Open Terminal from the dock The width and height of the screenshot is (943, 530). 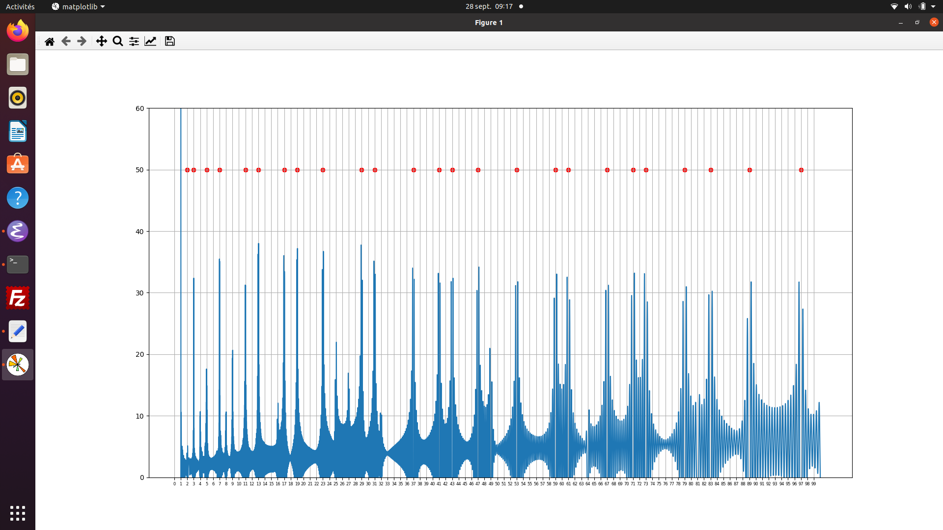pyautogui.click(x=18, y=265)
